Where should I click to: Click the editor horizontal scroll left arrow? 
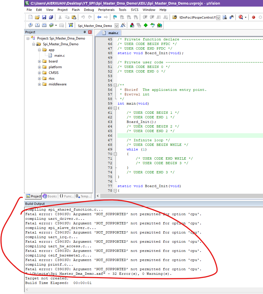(x=98, y=196)
